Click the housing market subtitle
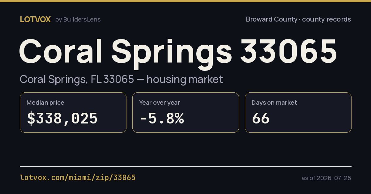The width and height of the screenshot is (371, 194). point(121,79)
